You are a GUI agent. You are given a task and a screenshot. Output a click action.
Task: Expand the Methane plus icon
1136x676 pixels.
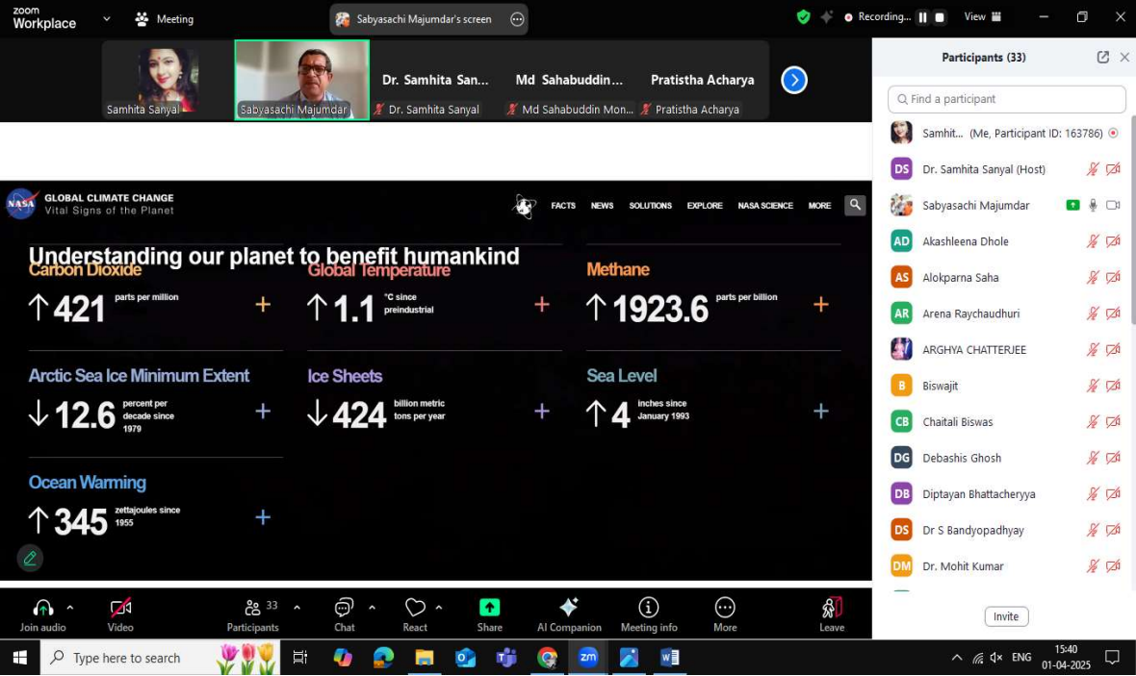point(821,304)
